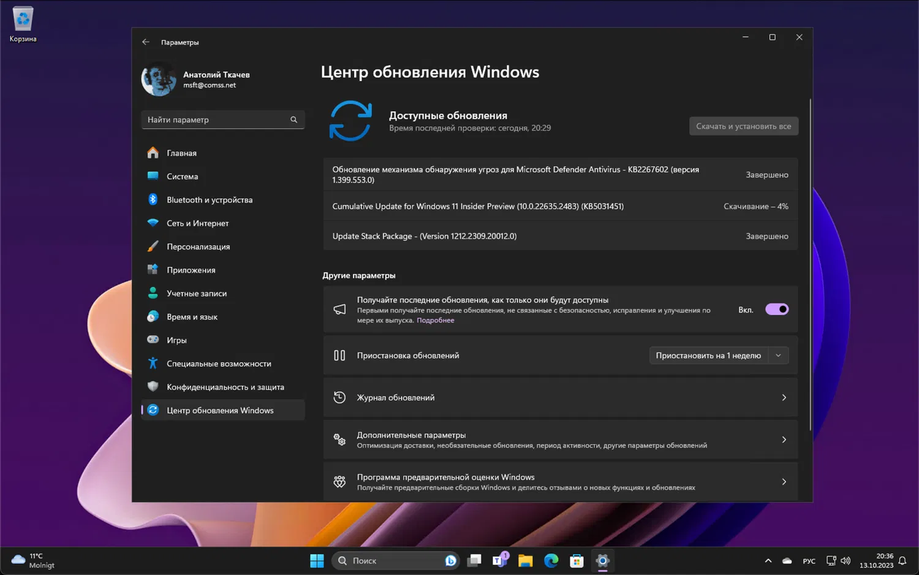Open the clock showing 20:36 13.10.2023
This screenshot has height=575, width=919.
876,561
